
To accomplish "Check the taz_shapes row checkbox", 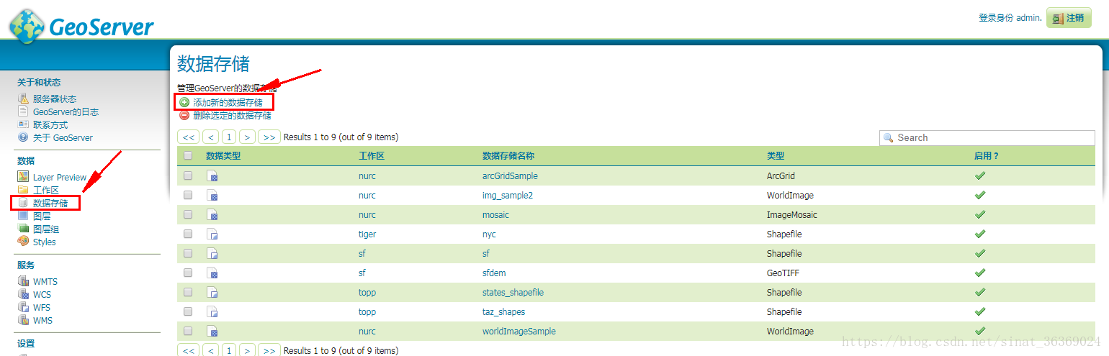I will pyautogui.click(x=188, y=311).
